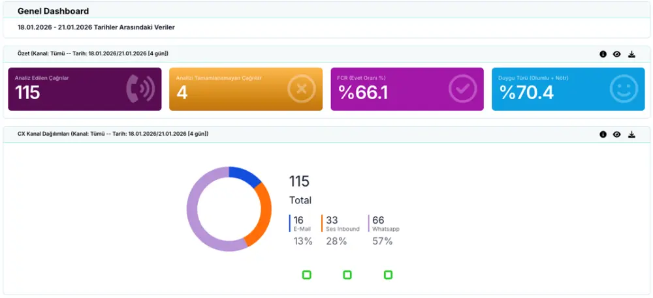The width and height of the screenshot is (653, 298).
Task: Toggle the green checkbox below Whatsapp percentage
Action: pyautogui.click(x=388, y=275)
